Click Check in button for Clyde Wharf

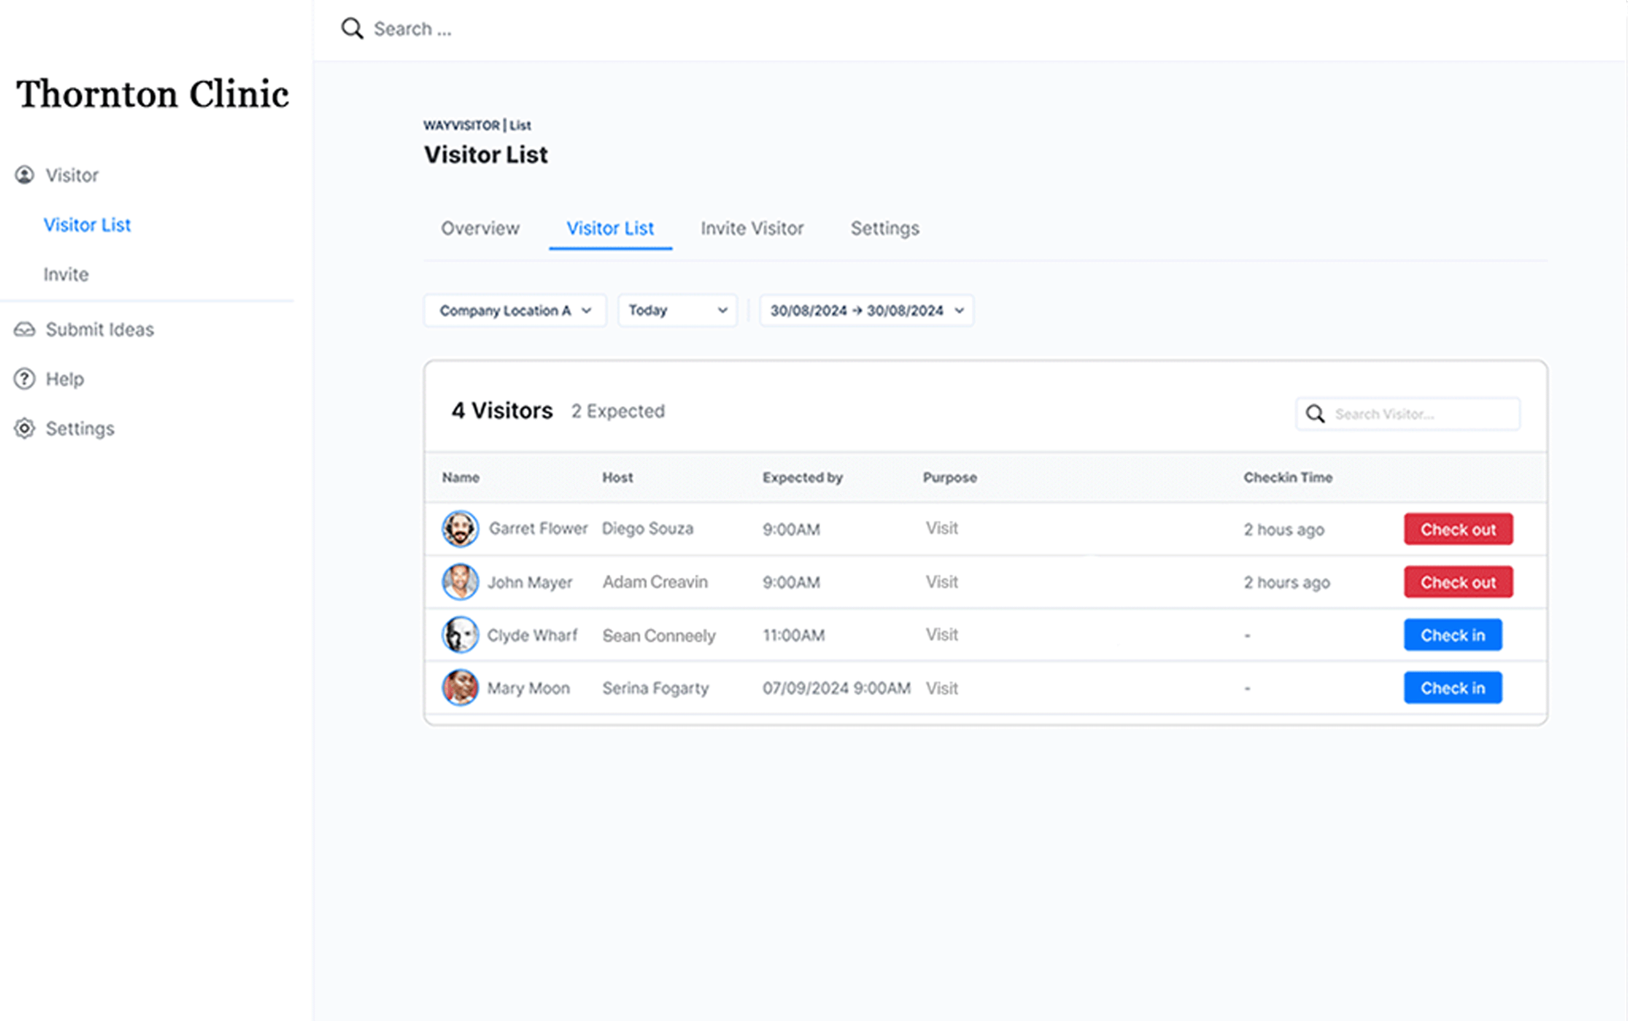click(1453, 634)
